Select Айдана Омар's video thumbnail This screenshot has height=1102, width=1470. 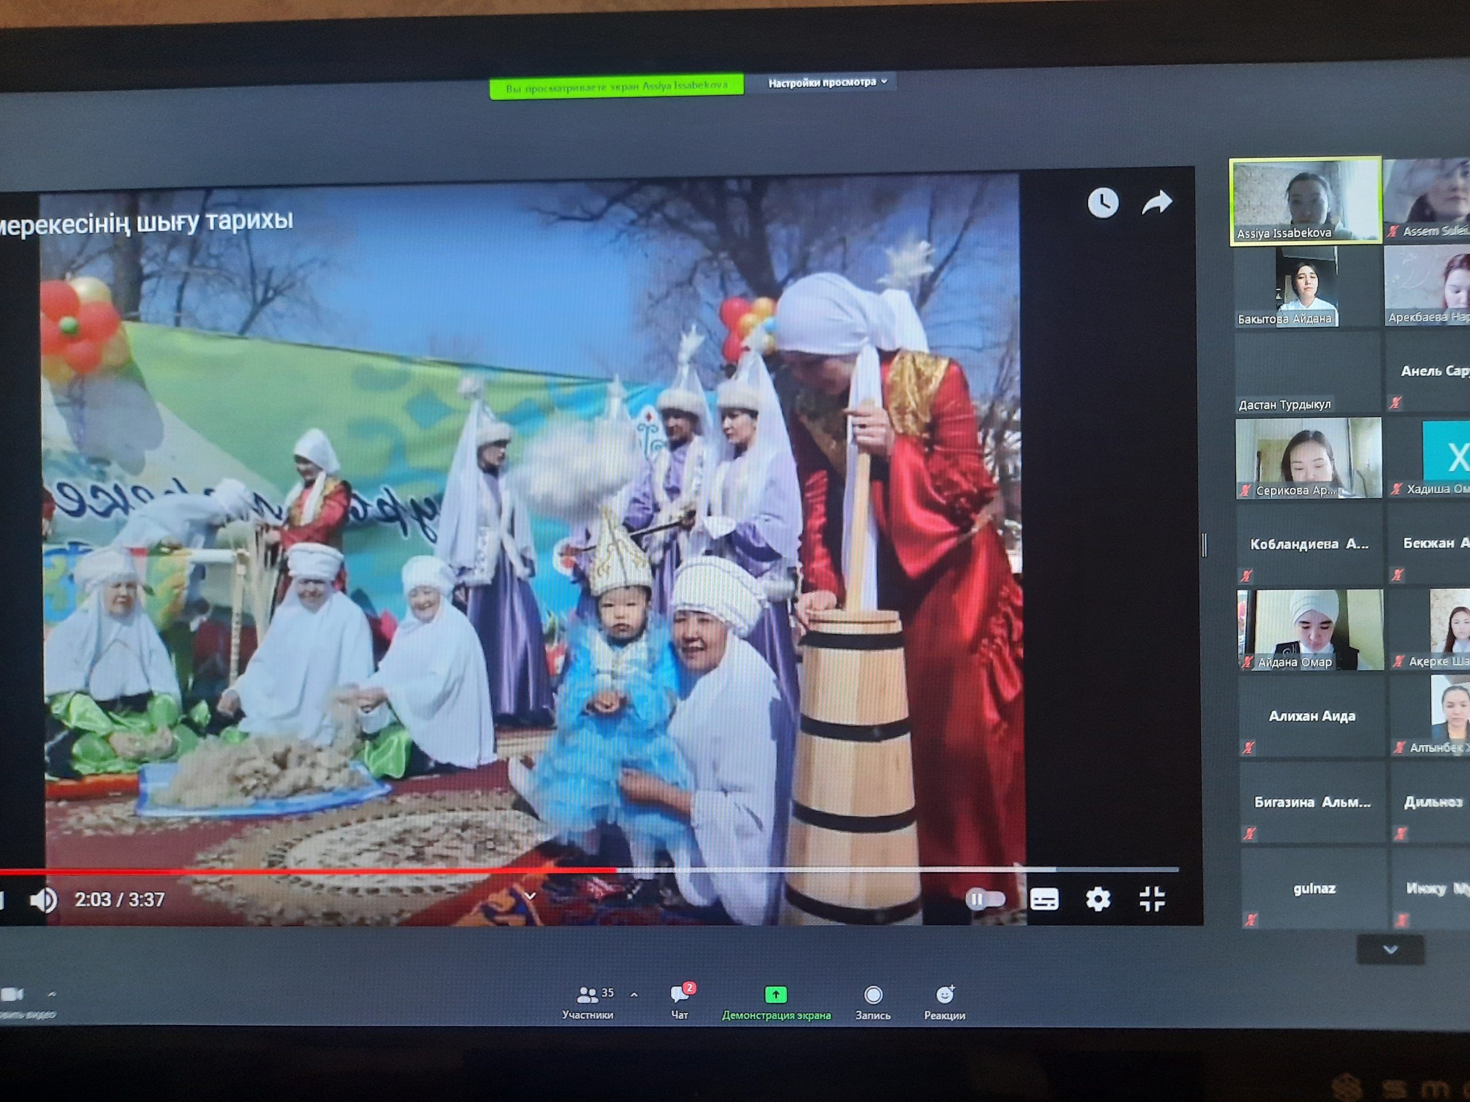click(x=1309, y=629)
